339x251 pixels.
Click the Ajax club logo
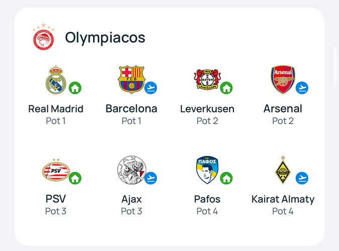tap(131, 170)
